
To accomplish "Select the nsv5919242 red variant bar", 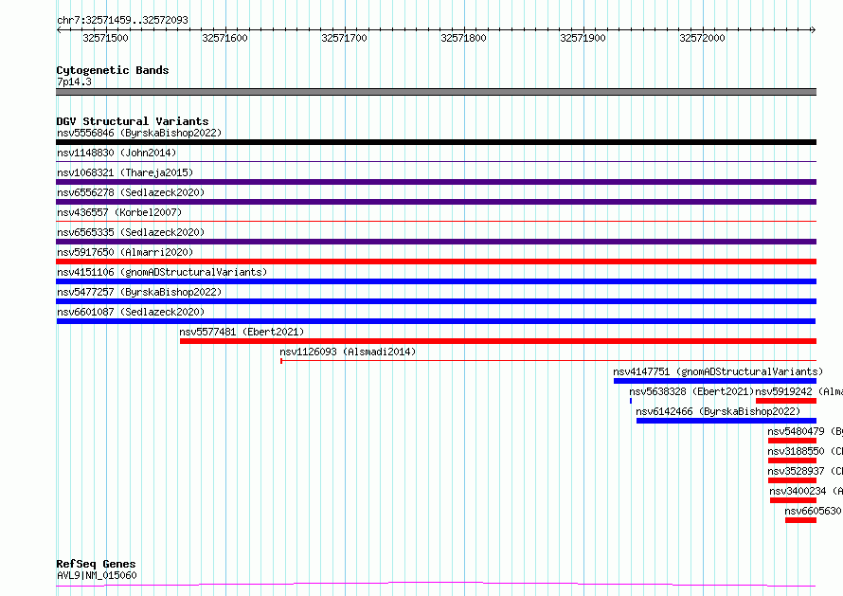I will (x=786, y=401).
